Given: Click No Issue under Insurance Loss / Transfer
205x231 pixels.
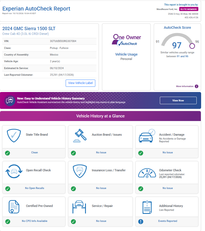Looking at the screenshot, I should [101, 188].
